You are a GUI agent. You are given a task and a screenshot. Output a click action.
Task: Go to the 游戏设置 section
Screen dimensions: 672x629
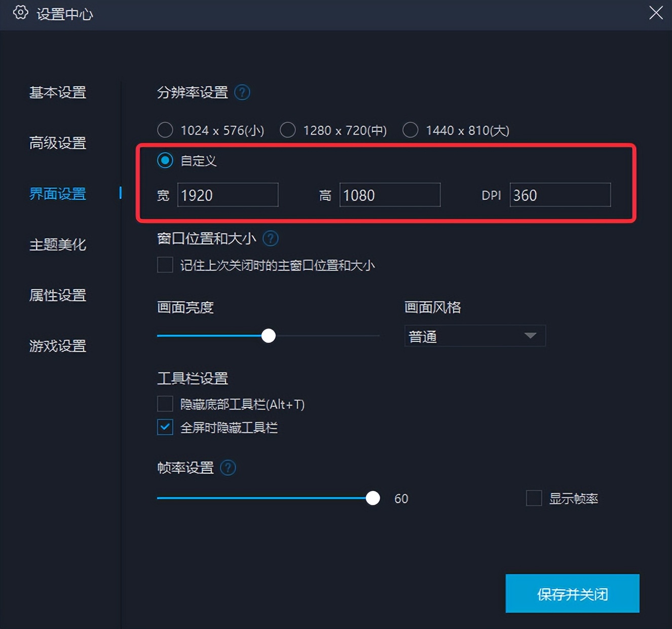[57, 346]
